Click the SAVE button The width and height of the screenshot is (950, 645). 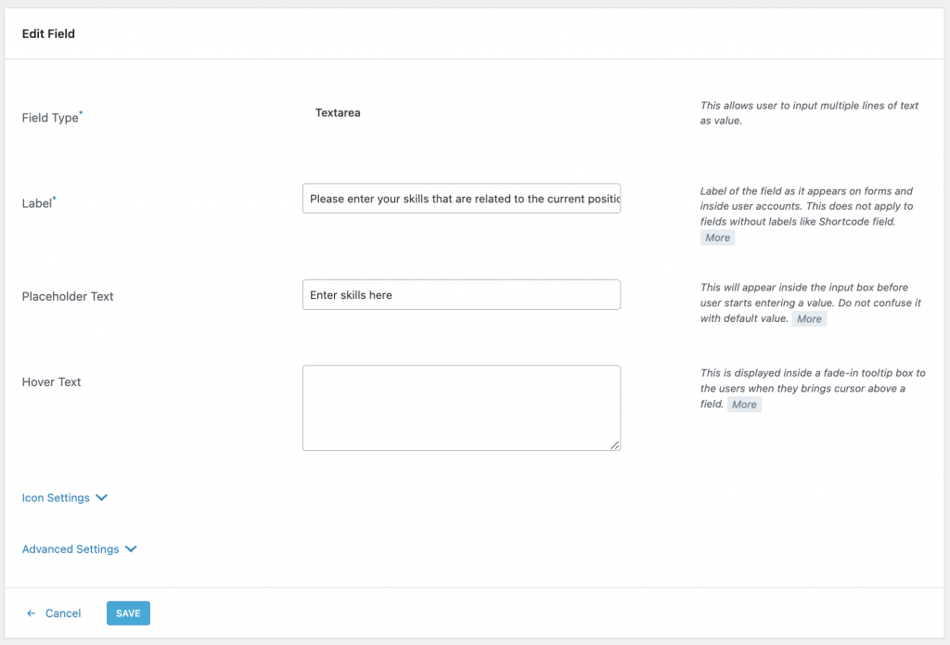(127, 613)
